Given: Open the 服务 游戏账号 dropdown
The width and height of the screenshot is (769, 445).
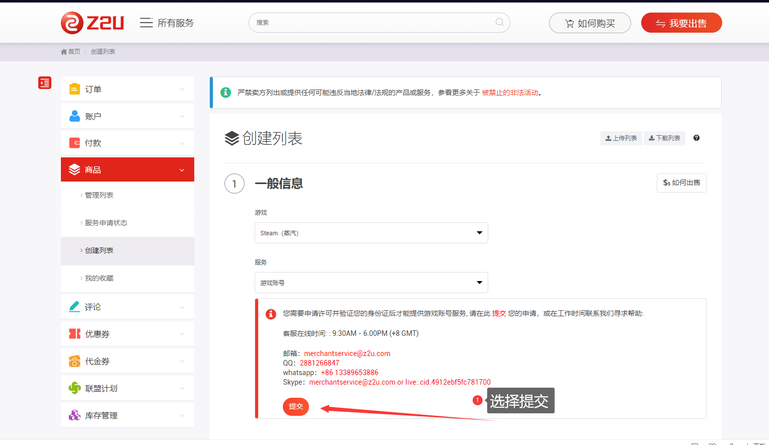Looking at the screenshot, I should pyautogui.click(x=371, y=283).
